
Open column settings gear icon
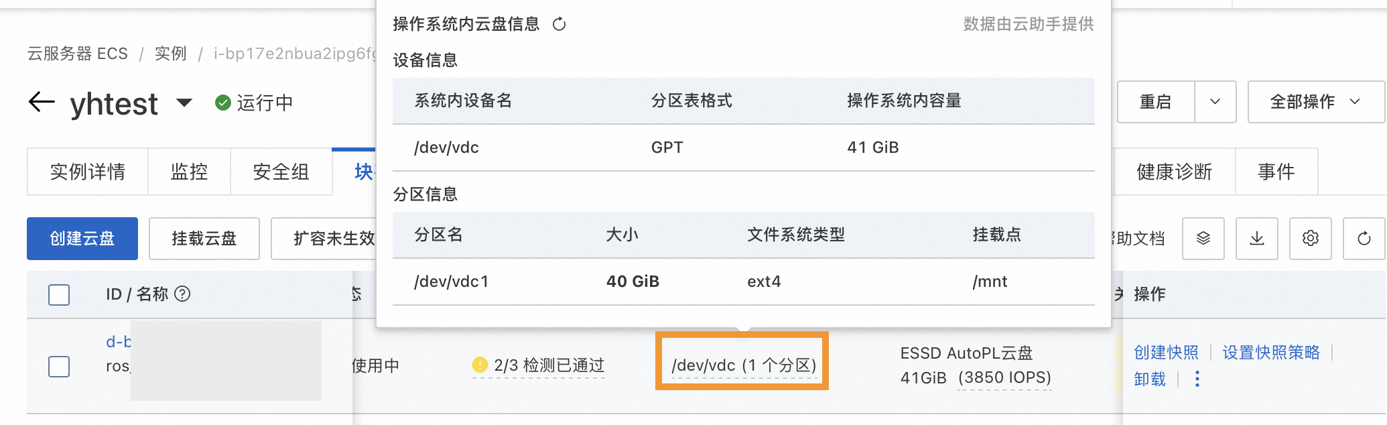tap(1311, 238)
